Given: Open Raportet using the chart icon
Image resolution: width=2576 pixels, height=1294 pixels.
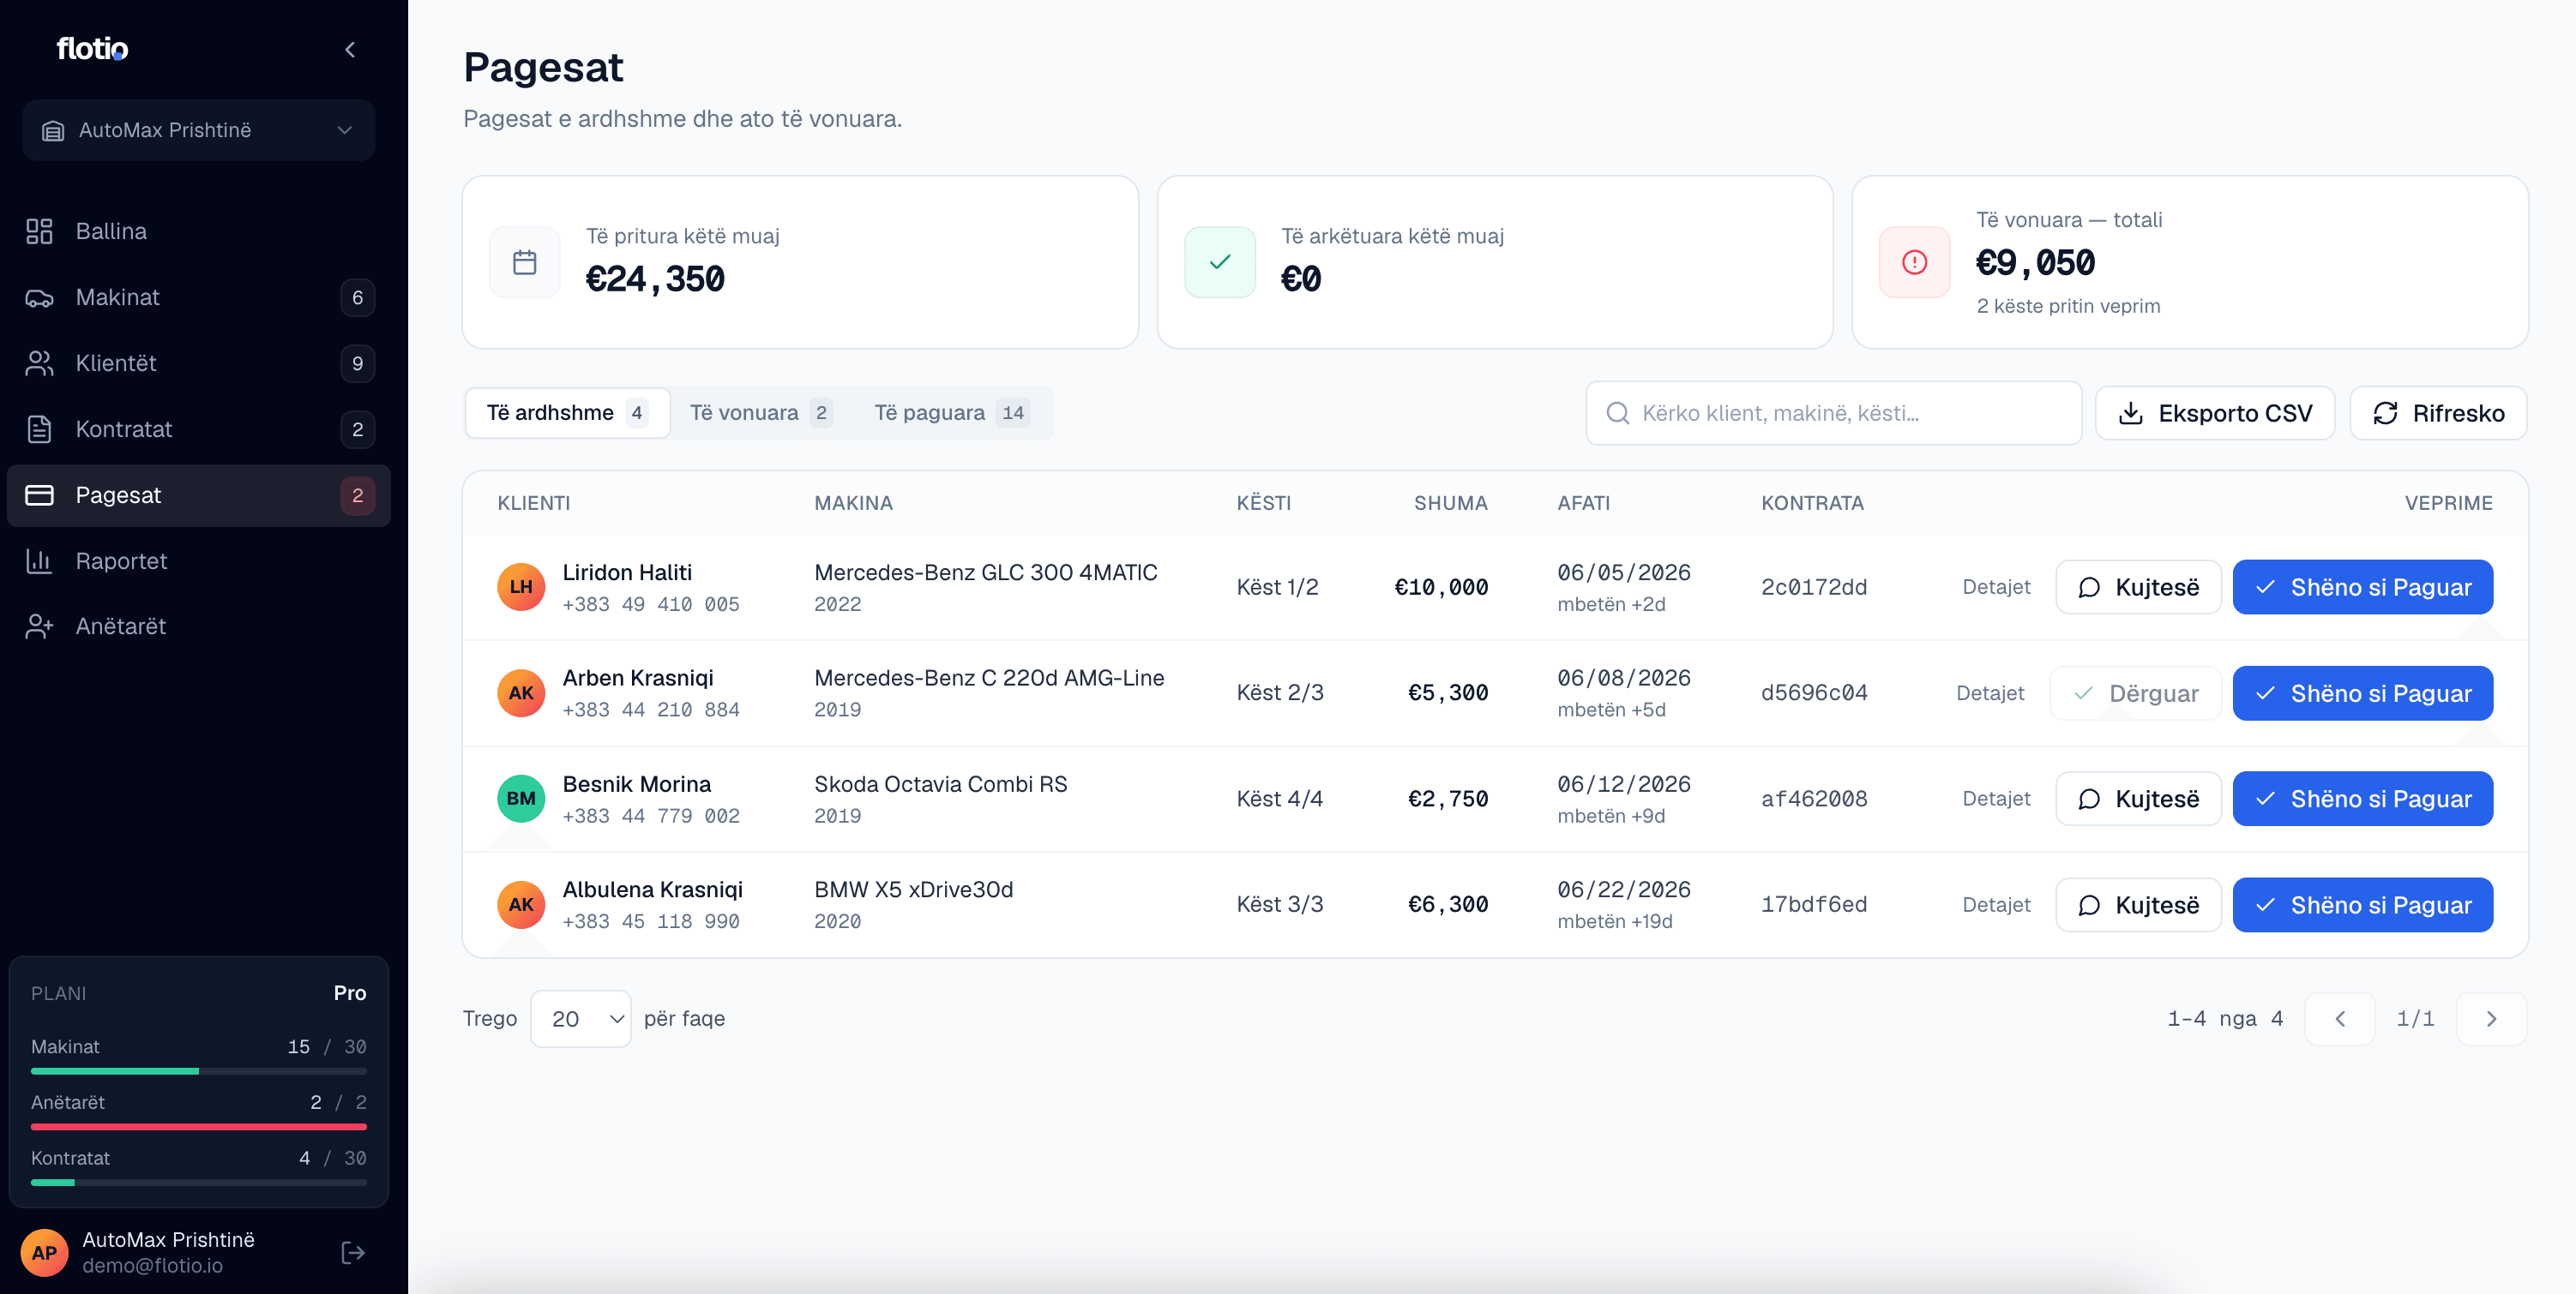Looking at the screenshot, I should pyautogui.click(x=39, y=560).
